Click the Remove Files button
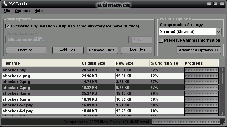Screen dimensions: 227x127 click(102, 50)
